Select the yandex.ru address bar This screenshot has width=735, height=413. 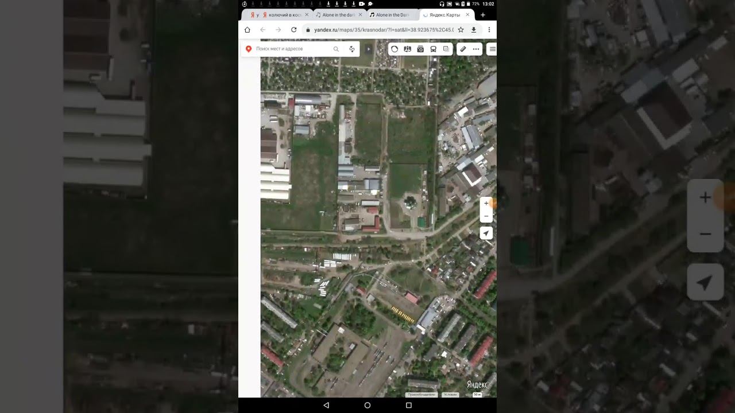click(384, 30)
